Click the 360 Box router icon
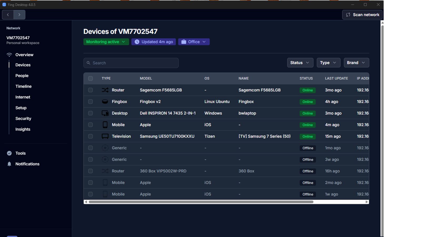Image resolution: width=421 pixels, height=237 pixels. click(x=105, y=171)
